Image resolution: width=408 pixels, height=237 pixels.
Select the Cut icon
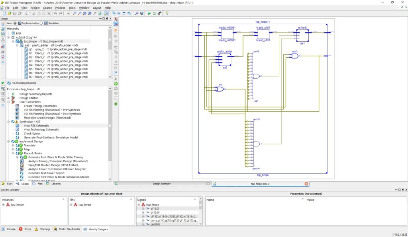click(x=34, y=13)
